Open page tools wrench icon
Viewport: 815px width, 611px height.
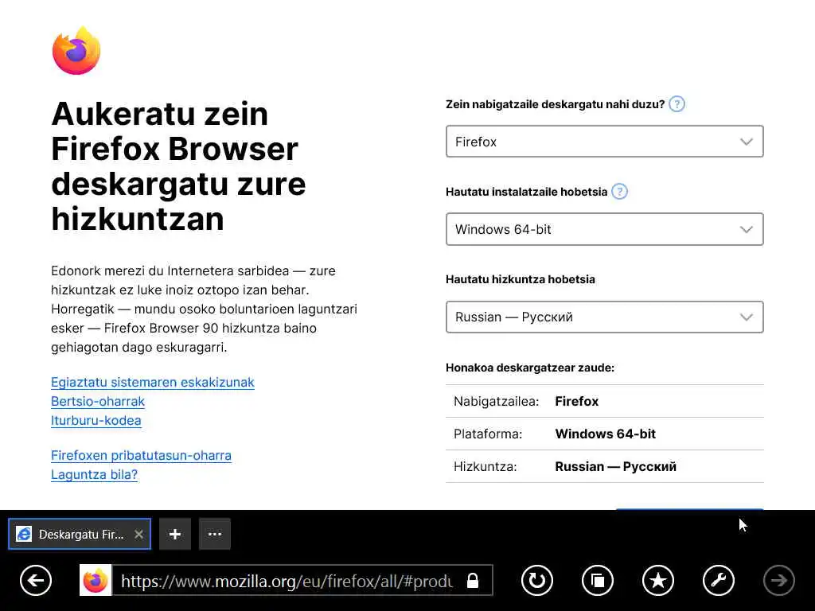coord(719,580)
